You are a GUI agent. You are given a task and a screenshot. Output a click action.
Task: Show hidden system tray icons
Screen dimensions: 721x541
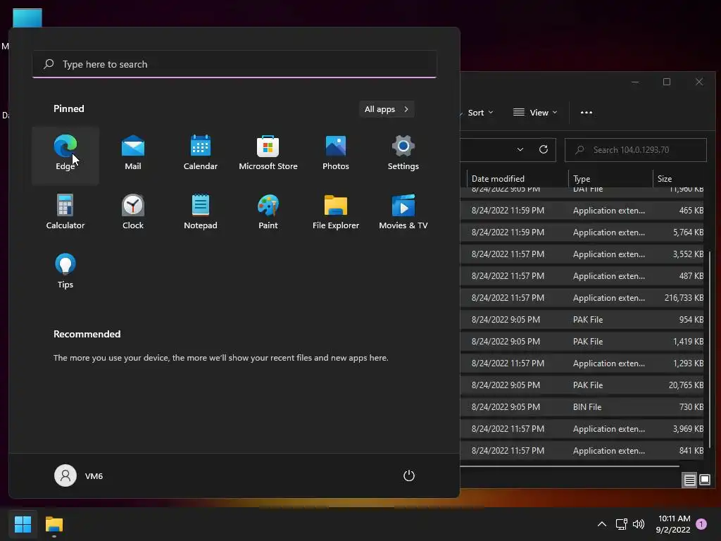pyautogui.click(x=601, y=524)
